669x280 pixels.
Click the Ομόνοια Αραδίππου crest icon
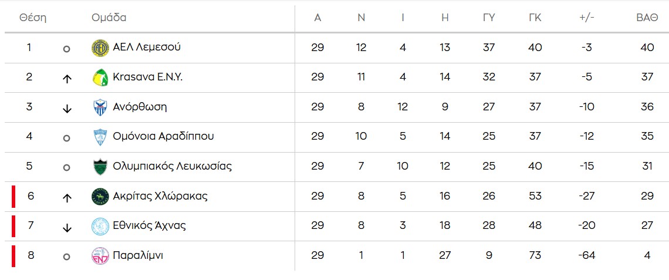click(100, 137)
